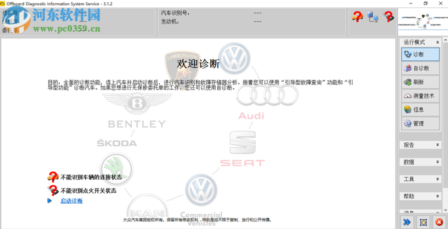Expand the 数据 section
The image size is (448, 229).
coord(437,162)
